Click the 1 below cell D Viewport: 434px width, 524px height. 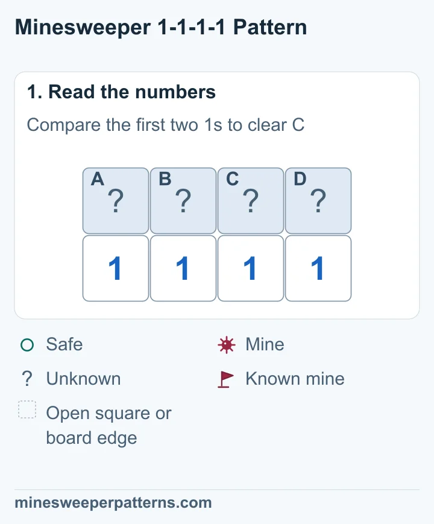318,268
